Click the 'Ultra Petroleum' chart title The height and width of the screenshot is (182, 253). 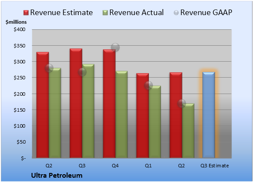[x=57, y=176]
